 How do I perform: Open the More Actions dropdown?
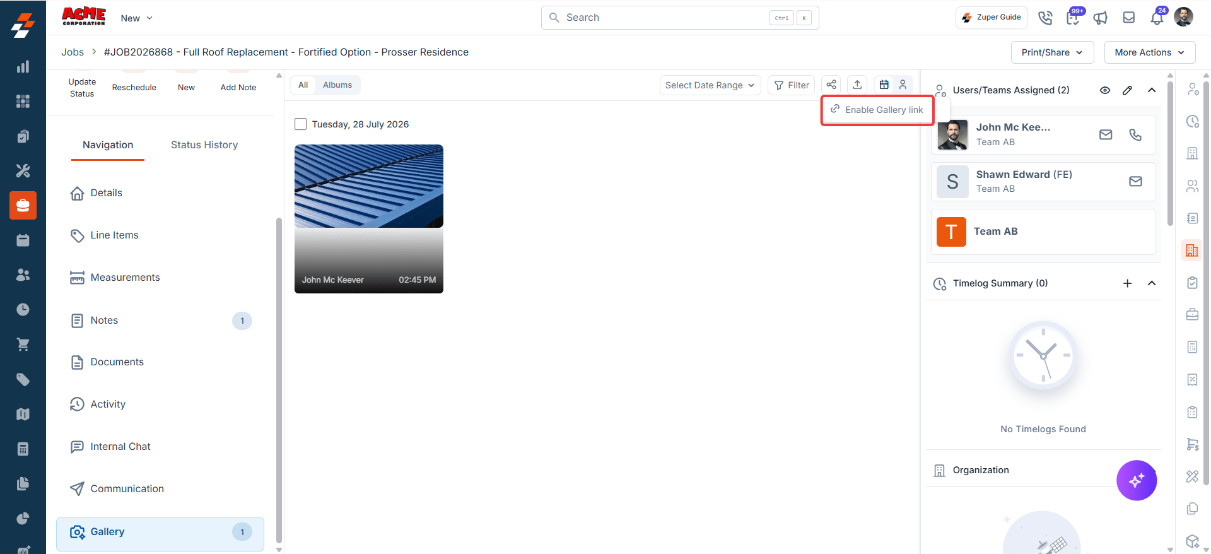click(x=1150, y=52)
